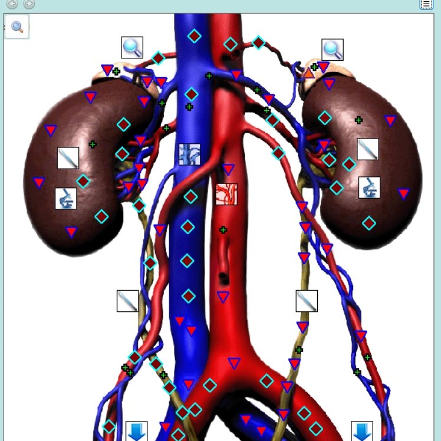Select the diamond marker directly below the vein thumbnail

pos(190,196)
